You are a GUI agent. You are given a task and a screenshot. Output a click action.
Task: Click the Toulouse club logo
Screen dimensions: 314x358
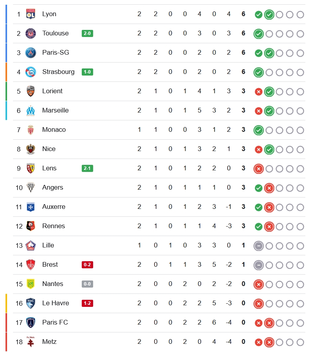31,33
